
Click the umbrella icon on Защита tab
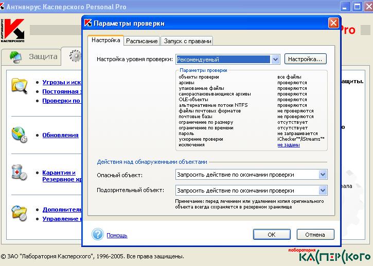[16, 57]
